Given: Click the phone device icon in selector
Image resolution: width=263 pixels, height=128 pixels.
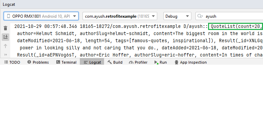Looking at the screenshot, I should [9, 16].
